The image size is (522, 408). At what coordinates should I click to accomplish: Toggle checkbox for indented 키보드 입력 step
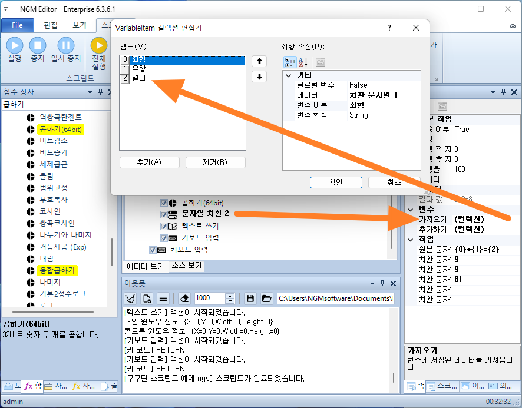click(164, 238)
